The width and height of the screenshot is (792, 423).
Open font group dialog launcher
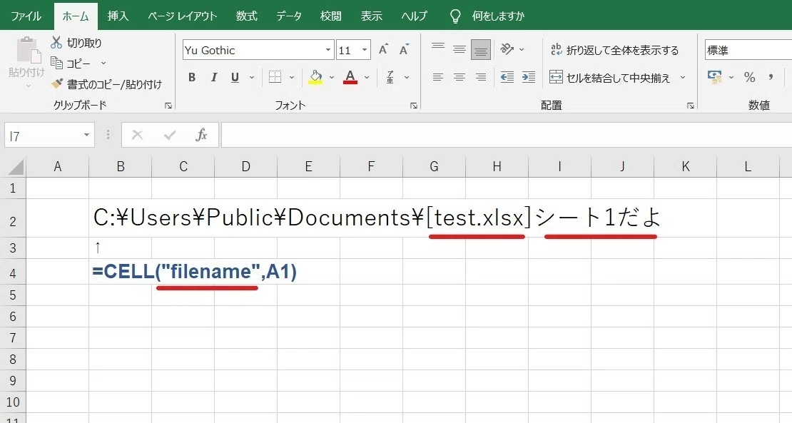[414, 106]
